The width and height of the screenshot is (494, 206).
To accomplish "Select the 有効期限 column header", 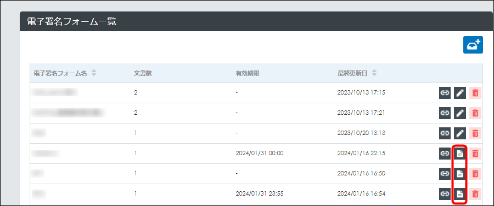I will [248, 73].
